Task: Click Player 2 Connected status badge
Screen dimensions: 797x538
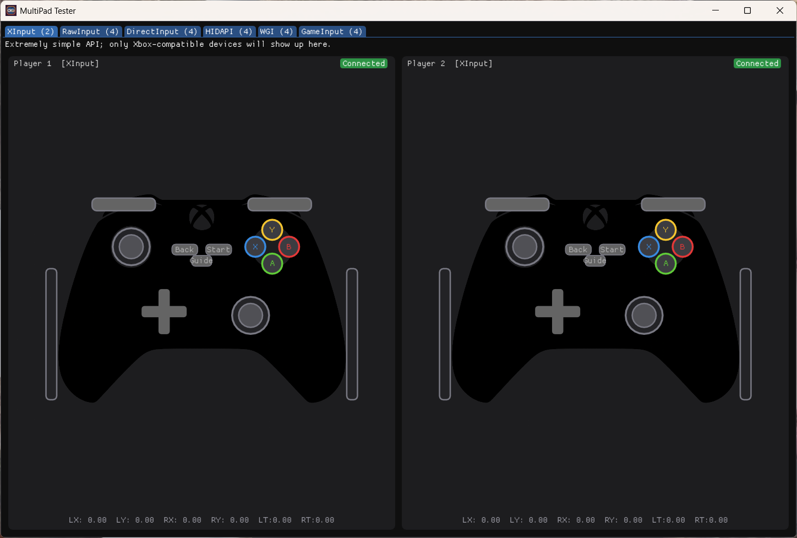Action: (x=757, y=63)
